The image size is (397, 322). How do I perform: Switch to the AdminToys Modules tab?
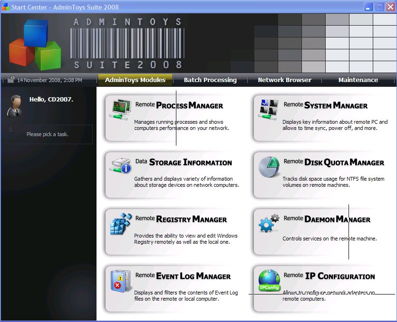click(135, 80)
